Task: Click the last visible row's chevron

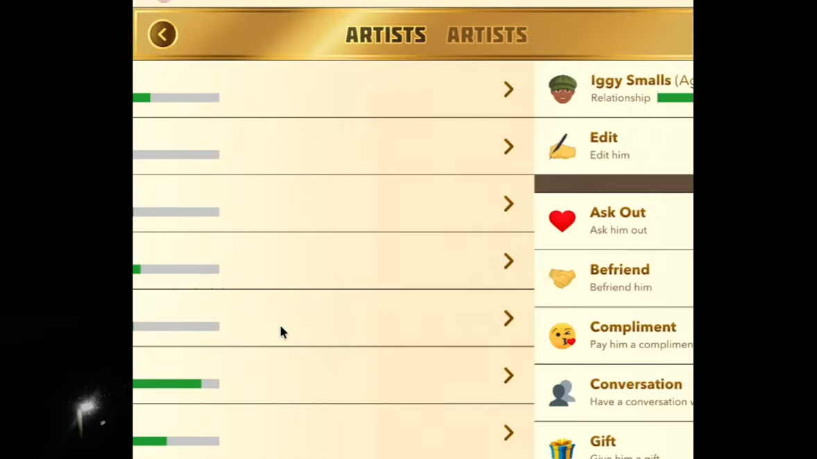Action: pyautogui.click(x=509, y=433)
